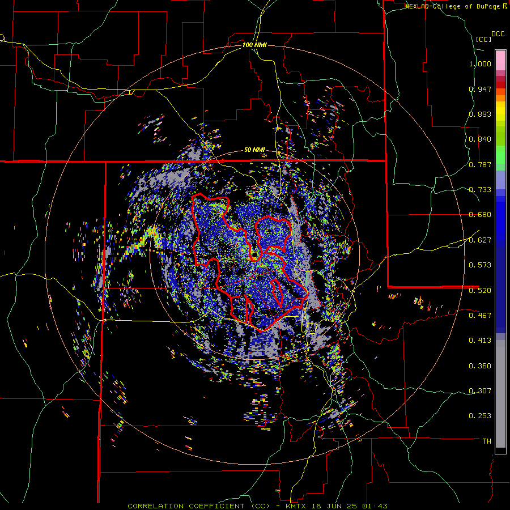Select the 0.840 value on the scale
510x510 pixels.
pos(480,139)
